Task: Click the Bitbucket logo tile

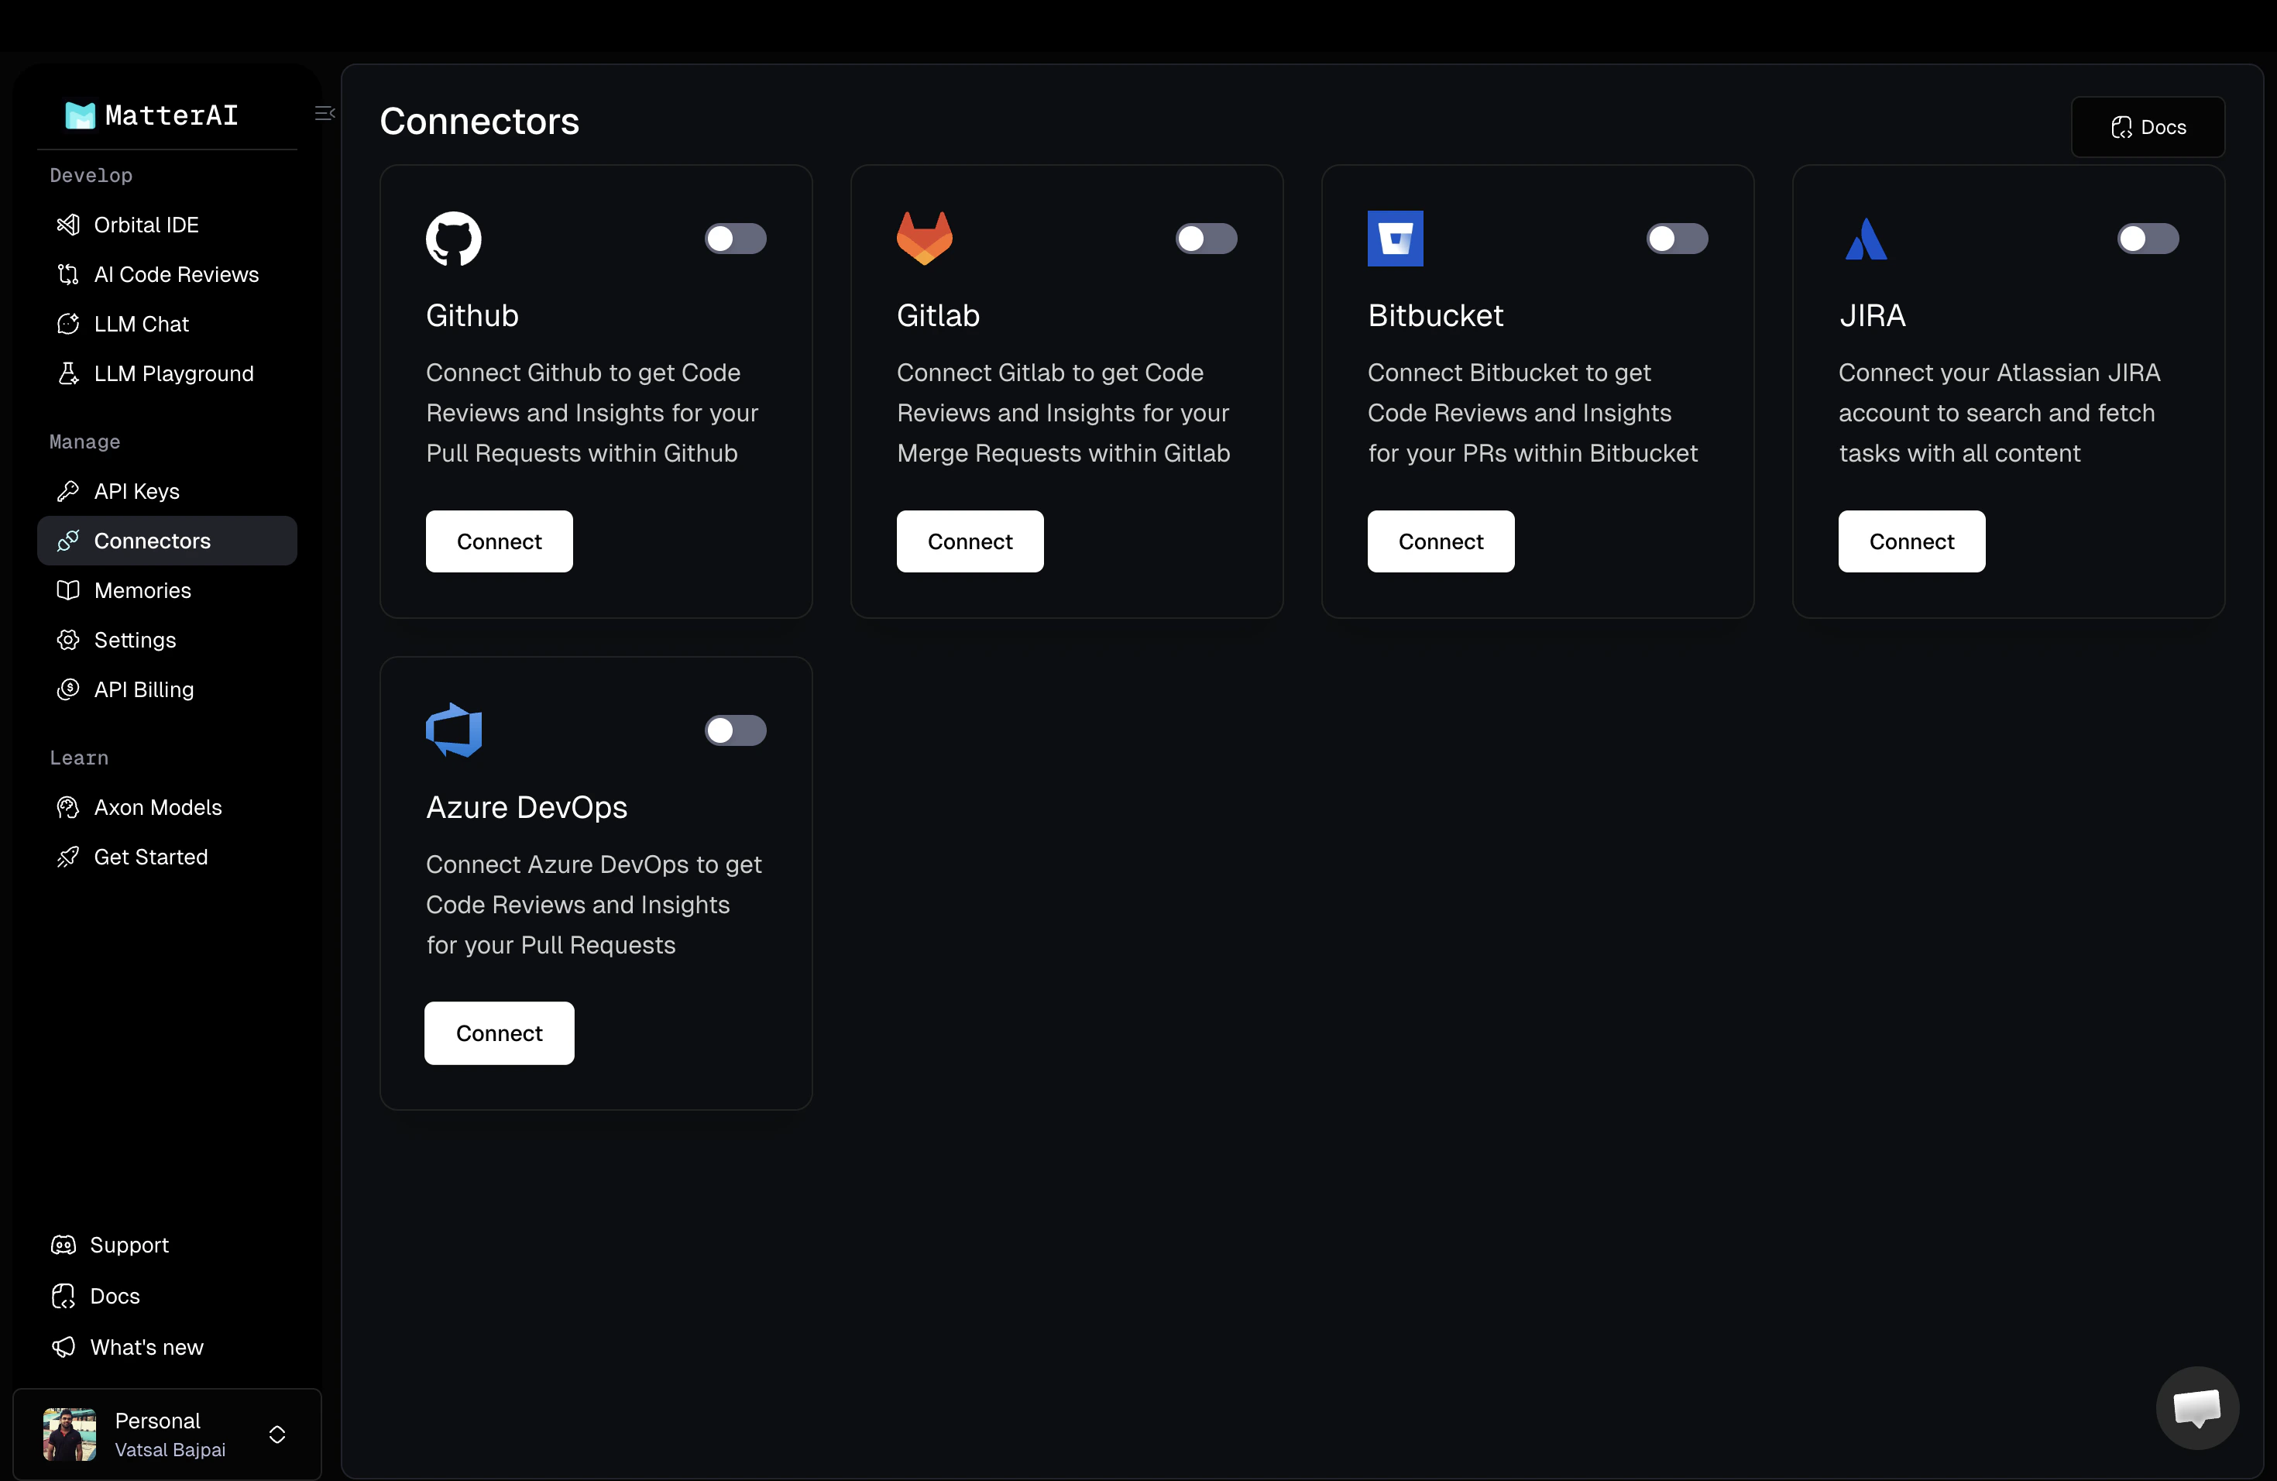Action: pyautogui.click(x=1395, y=239)
